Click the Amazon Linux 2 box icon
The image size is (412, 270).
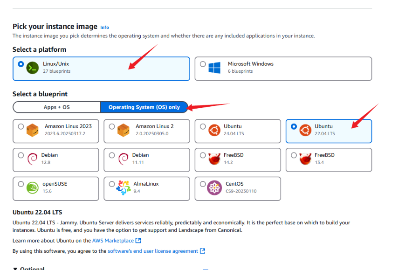coord(124,130)
